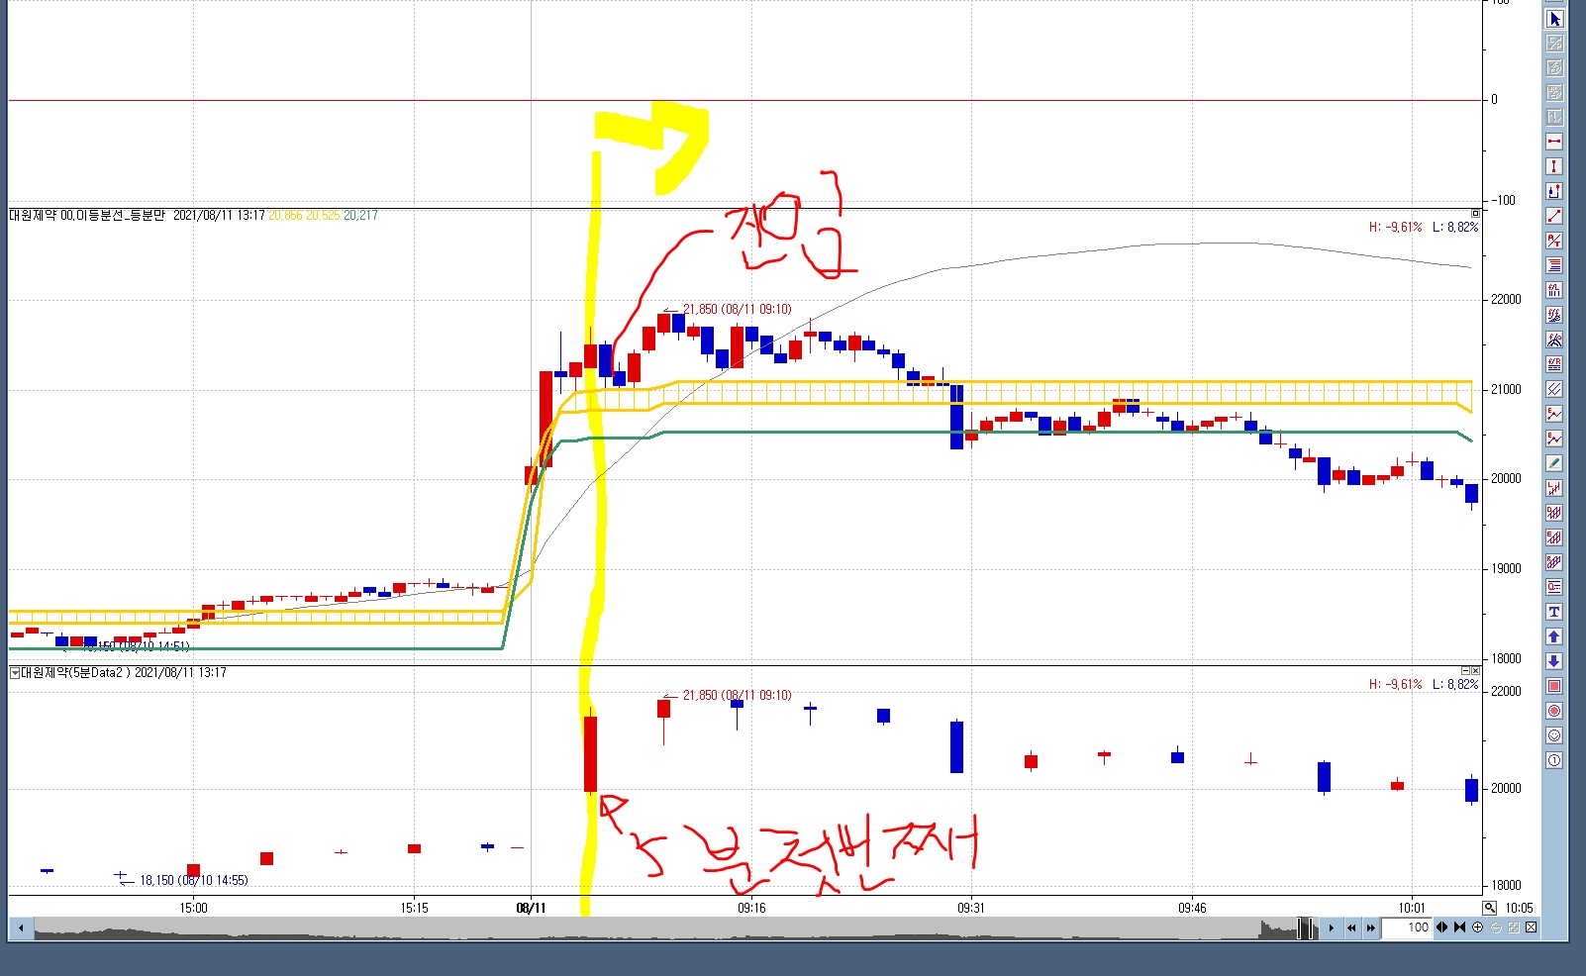Select the text T annotation tool

pos(1554,612)
